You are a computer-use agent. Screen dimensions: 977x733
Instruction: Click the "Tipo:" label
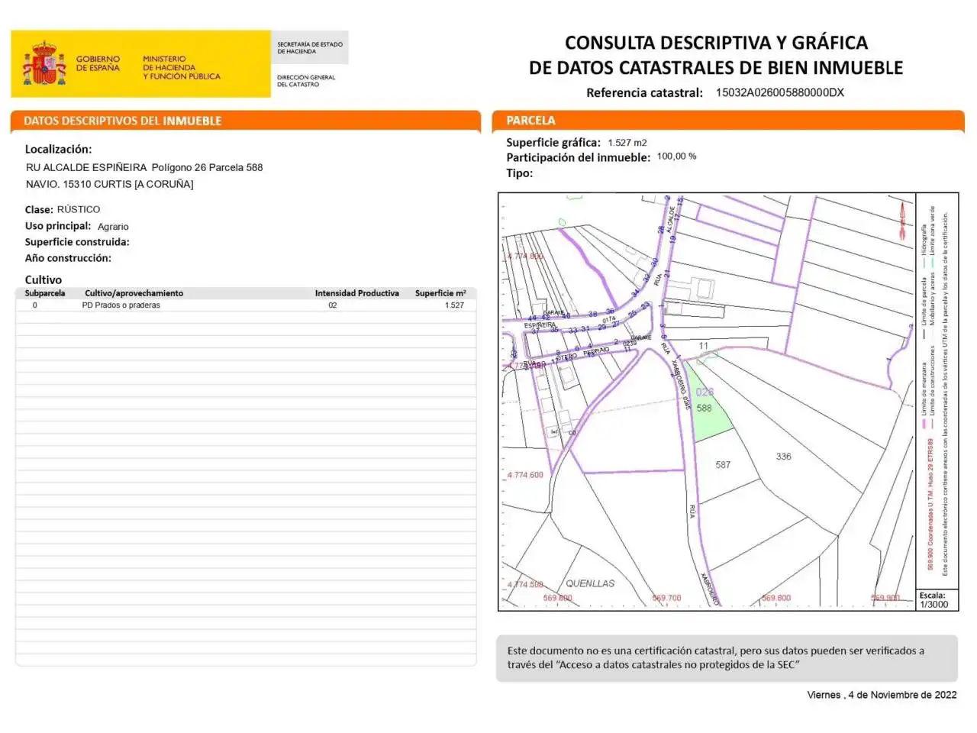point(519,173)
